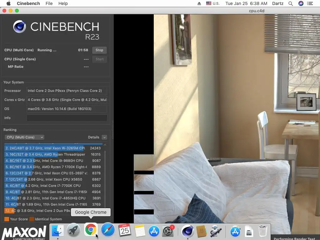This screenshot has height=240, width=320.
Task: Click the date and time clock
Action: tap(246, 3)
